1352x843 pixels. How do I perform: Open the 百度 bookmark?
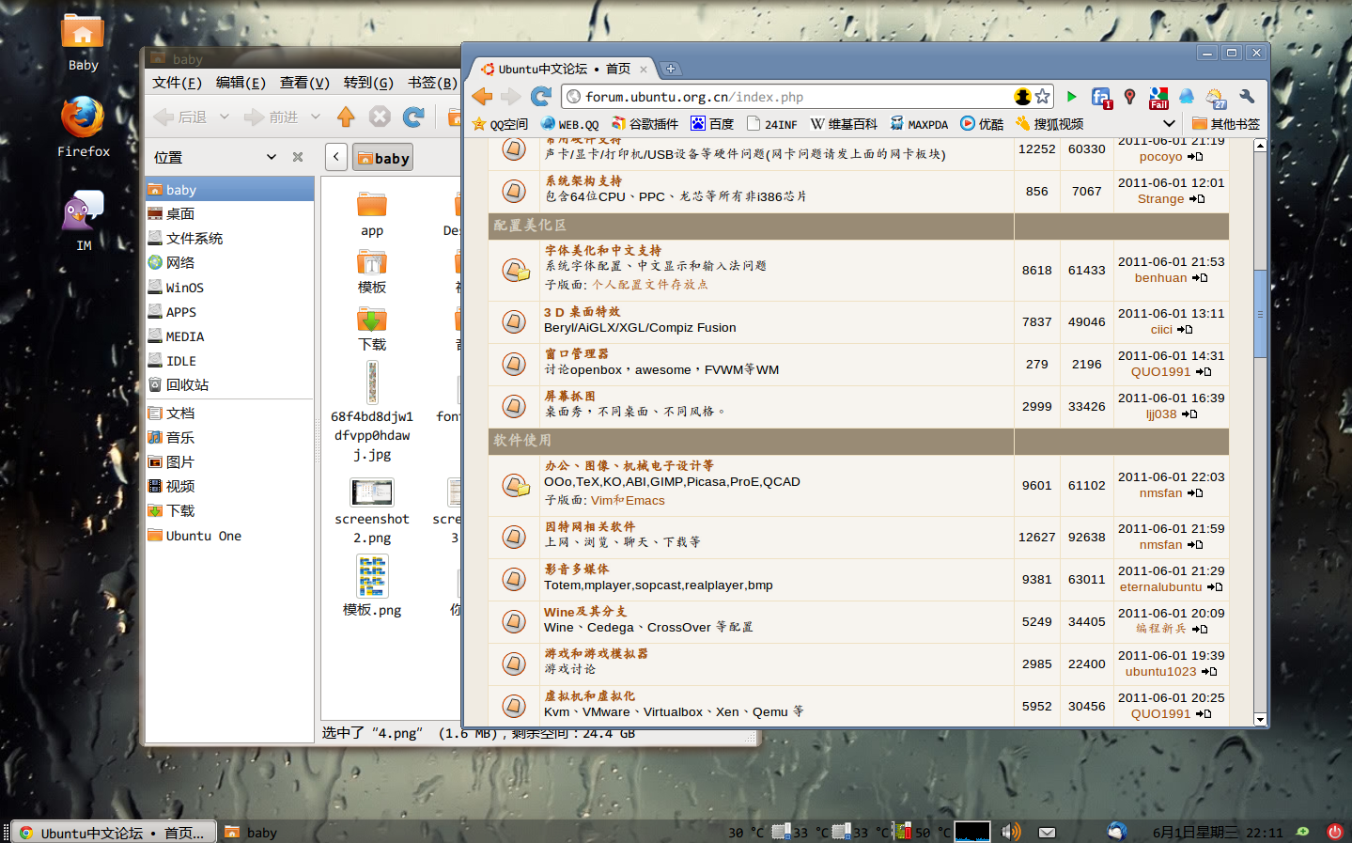(x=712, y=124)
